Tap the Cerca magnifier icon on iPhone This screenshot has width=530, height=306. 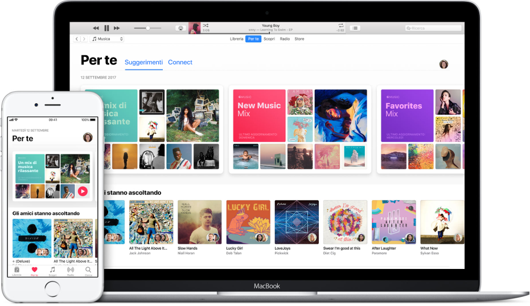click(x=88, y=270)
